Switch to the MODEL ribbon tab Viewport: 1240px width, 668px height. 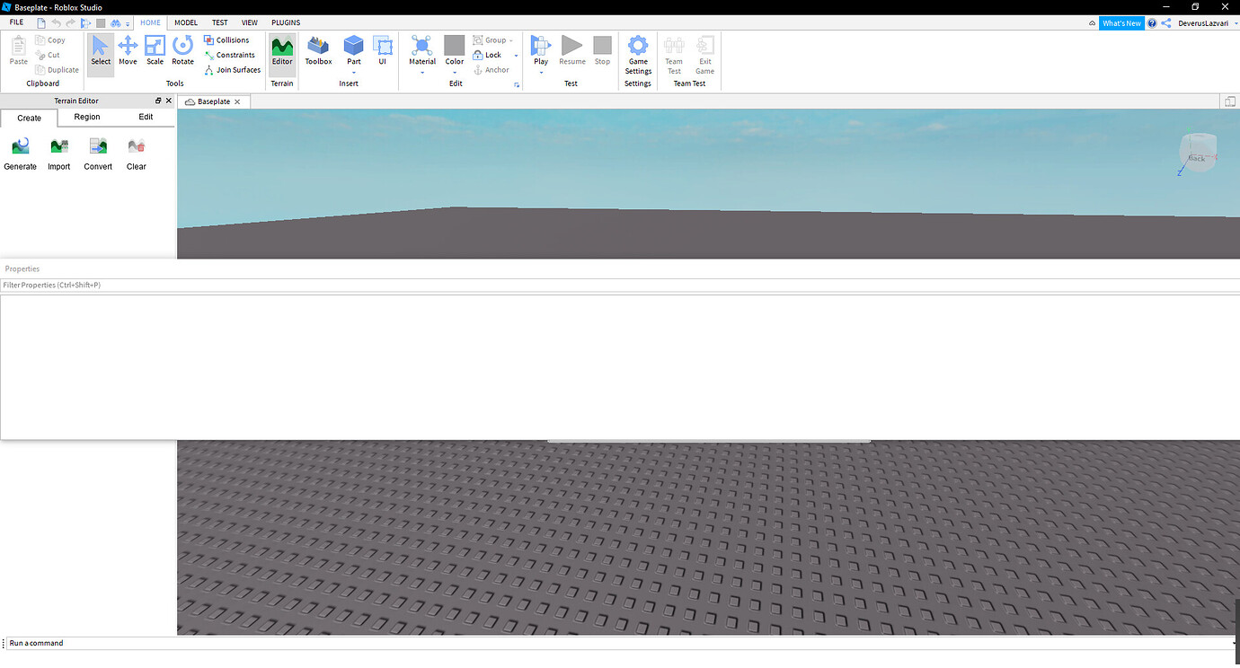tap(185, 22)
